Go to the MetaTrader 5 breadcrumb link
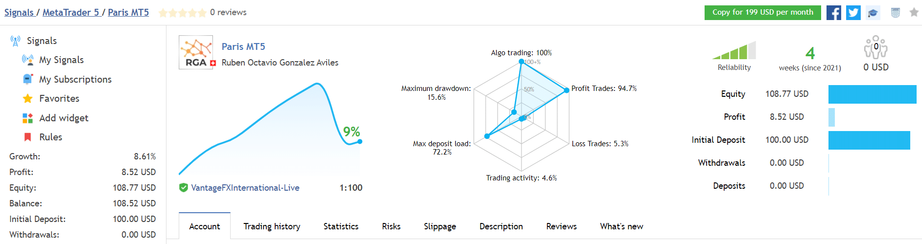The image size is (922, 244). click(x=71, y=12)
